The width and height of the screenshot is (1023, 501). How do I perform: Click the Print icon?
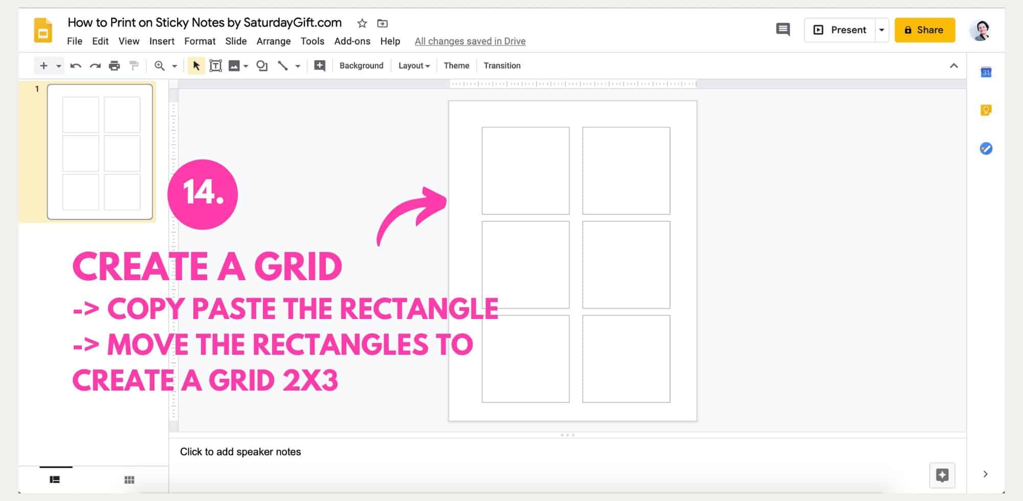tap(114, 65)
